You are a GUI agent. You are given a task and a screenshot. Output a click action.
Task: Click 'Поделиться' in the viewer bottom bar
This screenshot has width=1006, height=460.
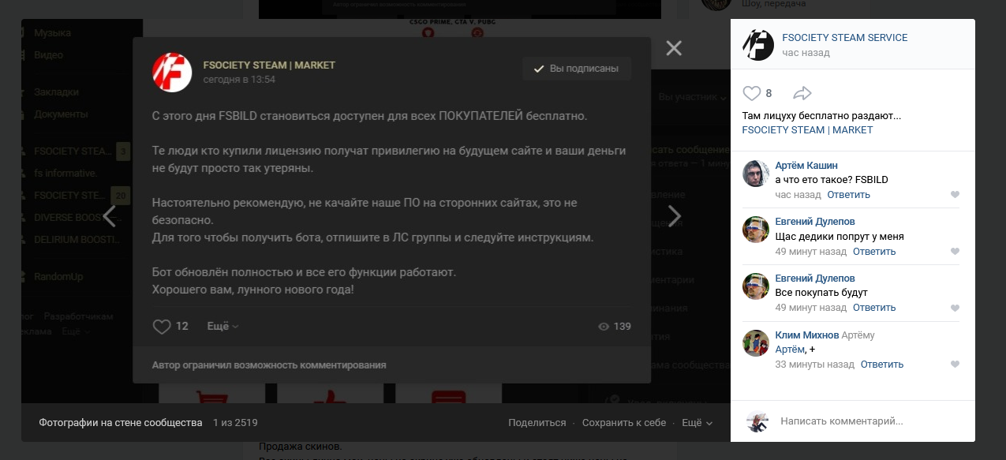coord(537,423)
